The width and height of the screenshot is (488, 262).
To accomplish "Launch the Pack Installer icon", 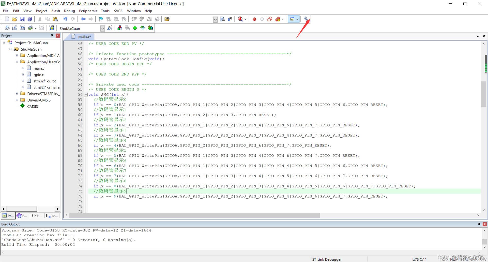I will [150, 28].
